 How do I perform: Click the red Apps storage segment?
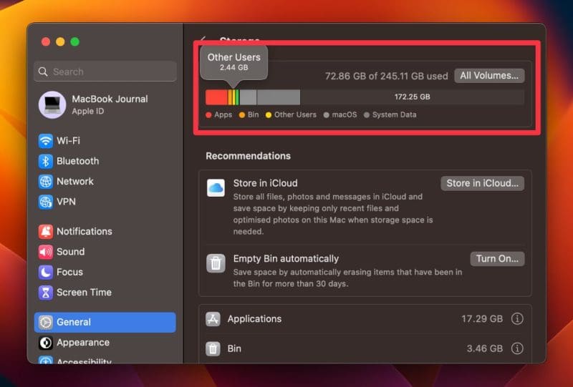tap(217, 97)
